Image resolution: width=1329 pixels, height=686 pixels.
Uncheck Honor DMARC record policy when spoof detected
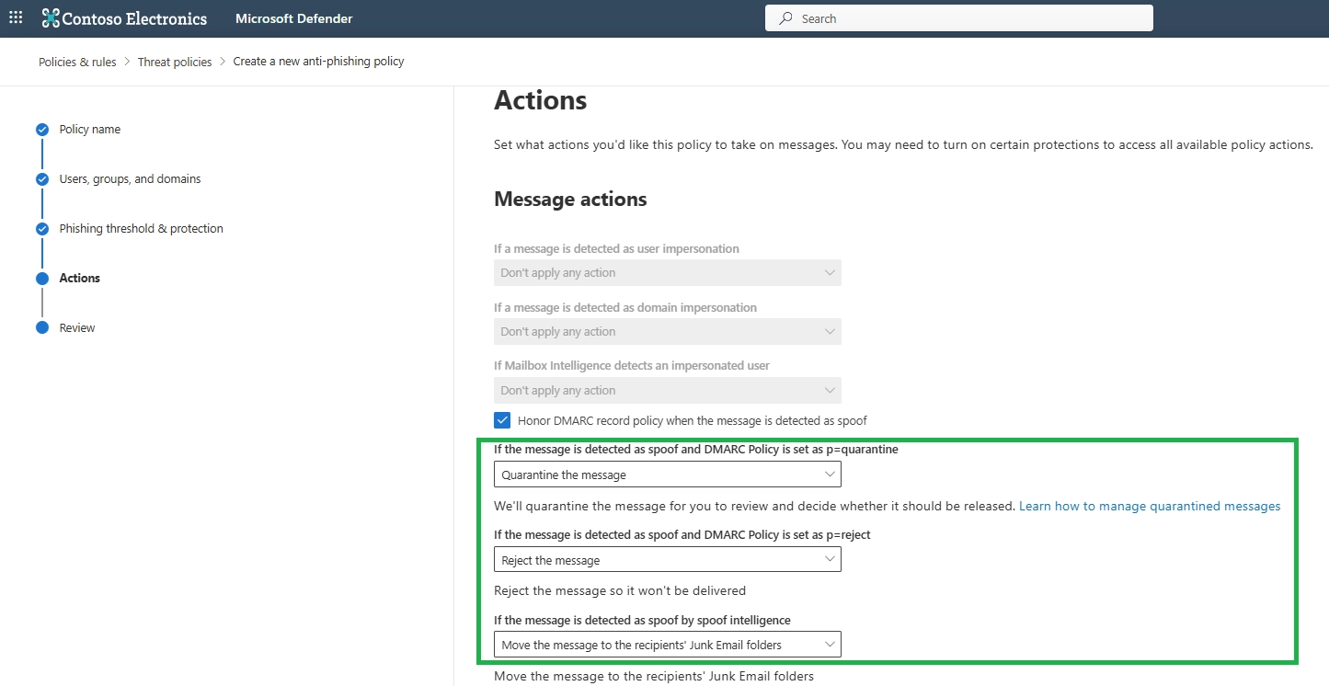pos(502,419)
